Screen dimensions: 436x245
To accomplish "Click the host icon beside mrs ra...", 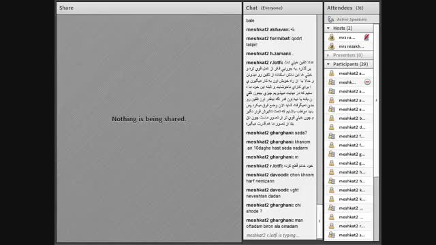I will 332,37.
